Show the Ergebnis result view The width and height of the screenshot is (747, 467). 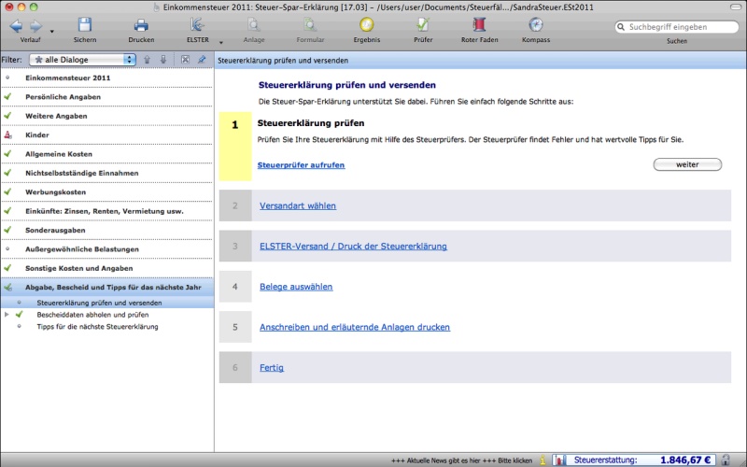click(367, 25)
